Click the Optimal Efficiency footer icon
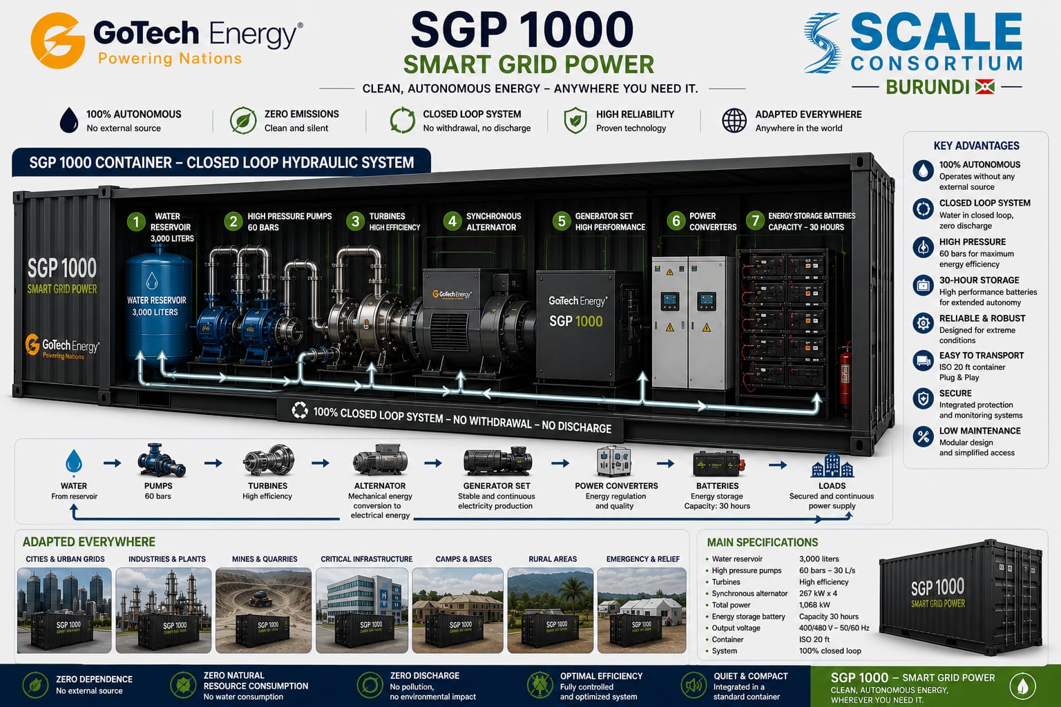The image size is (1061, 707). [540, 686]
